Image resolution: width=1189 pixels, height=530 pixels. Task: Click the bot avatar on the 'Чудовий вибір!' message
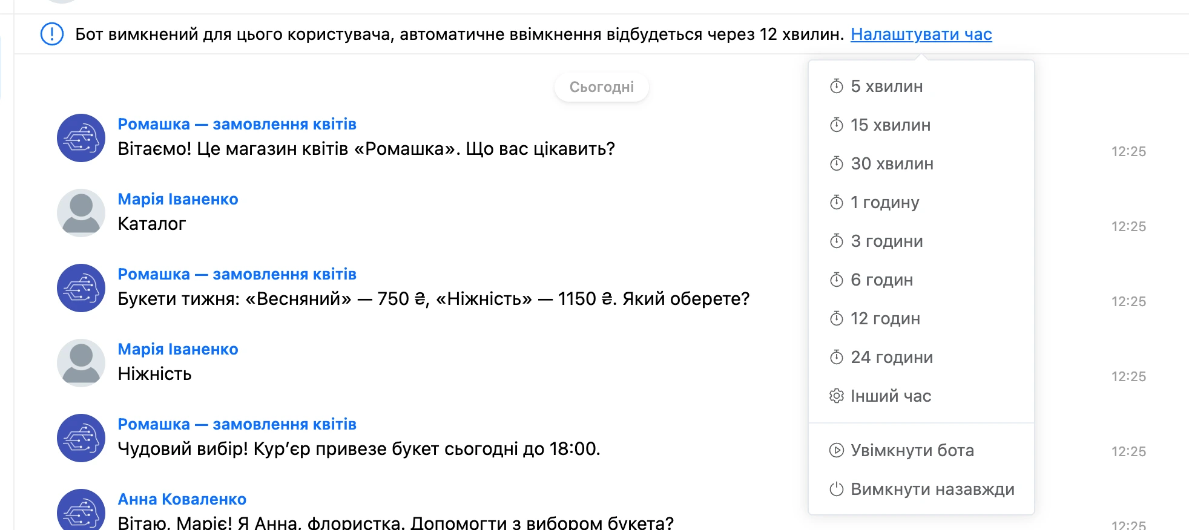(x=81, y=438)
